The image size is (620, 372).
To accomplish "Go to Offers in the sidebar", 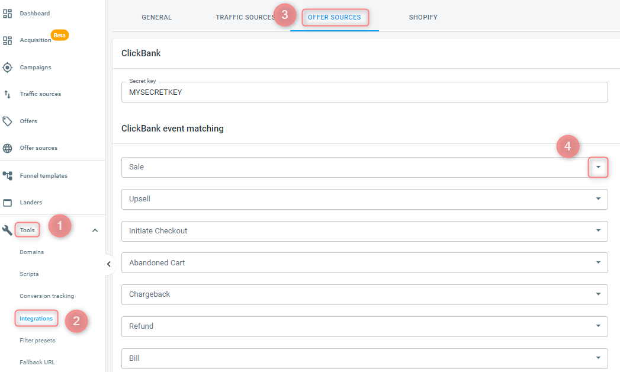I will (28, 121).
